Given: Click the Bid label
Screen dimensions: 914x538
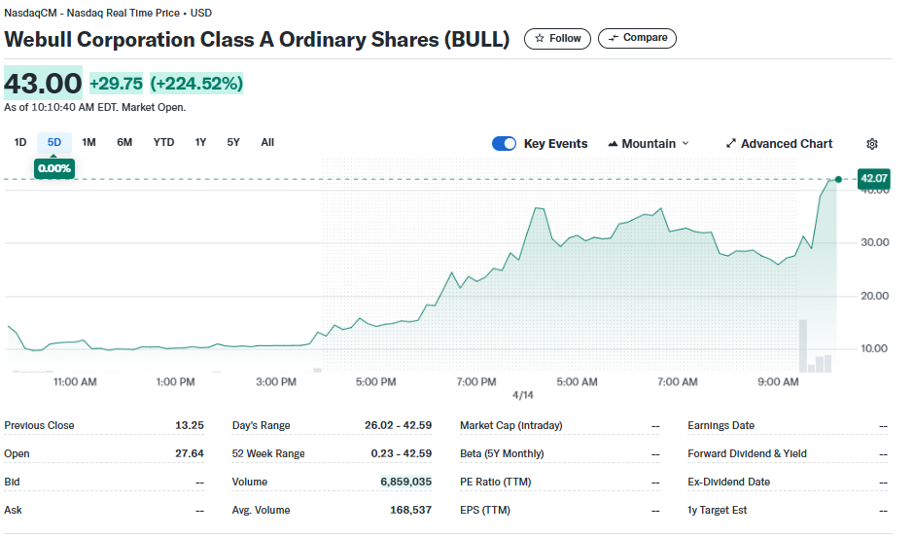Looking at the screenshot, I should click(x=12, y=482).
